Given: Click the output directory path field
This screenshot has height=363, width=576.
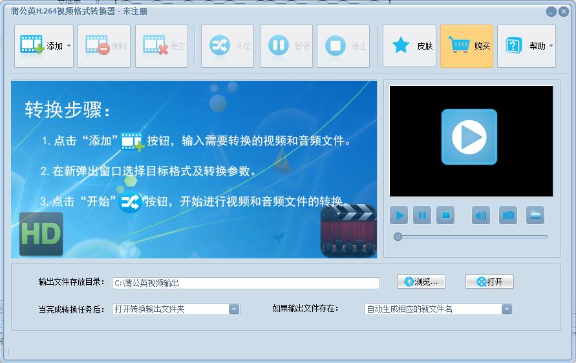Looking at the screenshot, I should click(246, 283).
